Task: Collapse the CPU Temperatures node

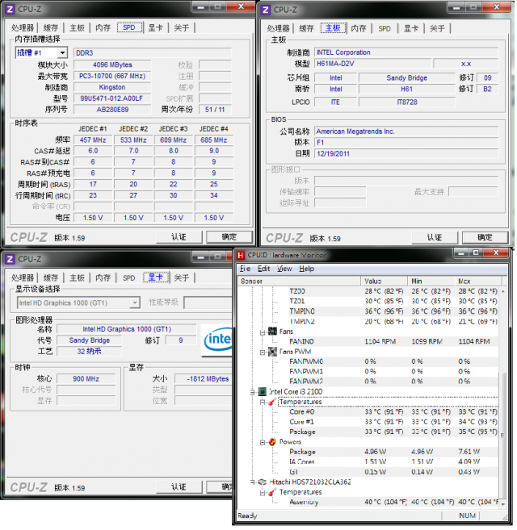Action: pyautogui.click(x=263, y=403)
